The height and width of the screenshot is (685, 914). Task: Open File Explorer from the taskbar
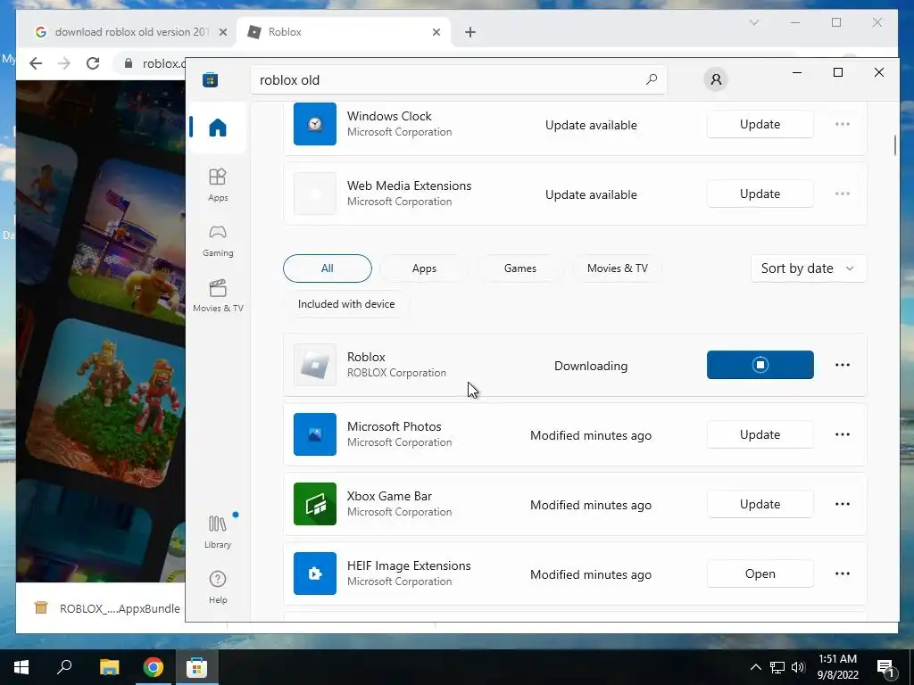(x=109, y=667)
